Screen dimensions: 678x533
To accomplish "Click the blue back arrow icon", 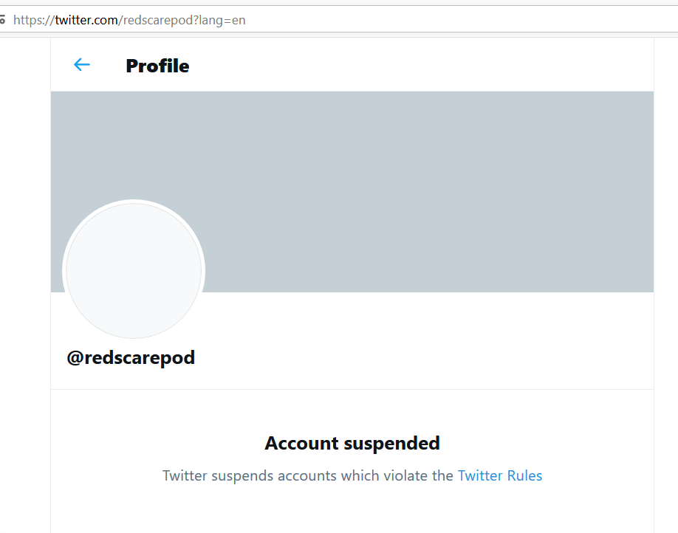I will click(81, 65).
